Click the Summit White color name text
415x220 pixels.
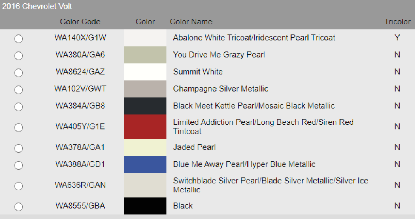198,72
